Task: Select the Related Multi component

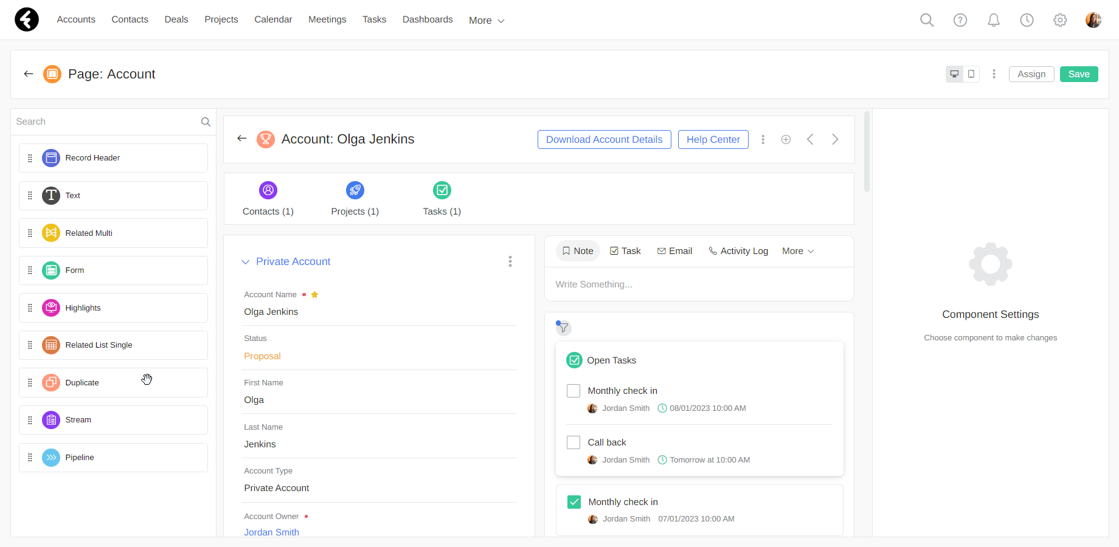Action: [113, 233]
